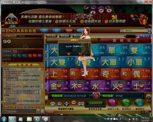Bet on 大雙 at 3.7 odds
The height and width of the screenshot is (122, 153).
tap(62, 62)
